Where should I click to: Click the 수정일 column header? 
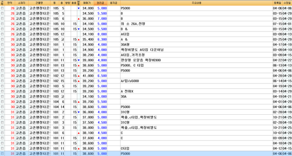click(x=287, y=3)
